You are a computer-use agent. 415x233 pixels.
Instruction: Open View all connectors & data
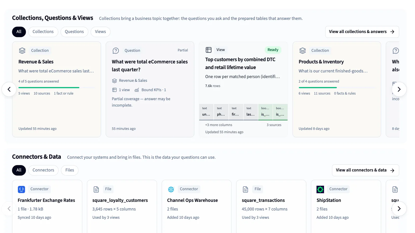tap(365, 170)
